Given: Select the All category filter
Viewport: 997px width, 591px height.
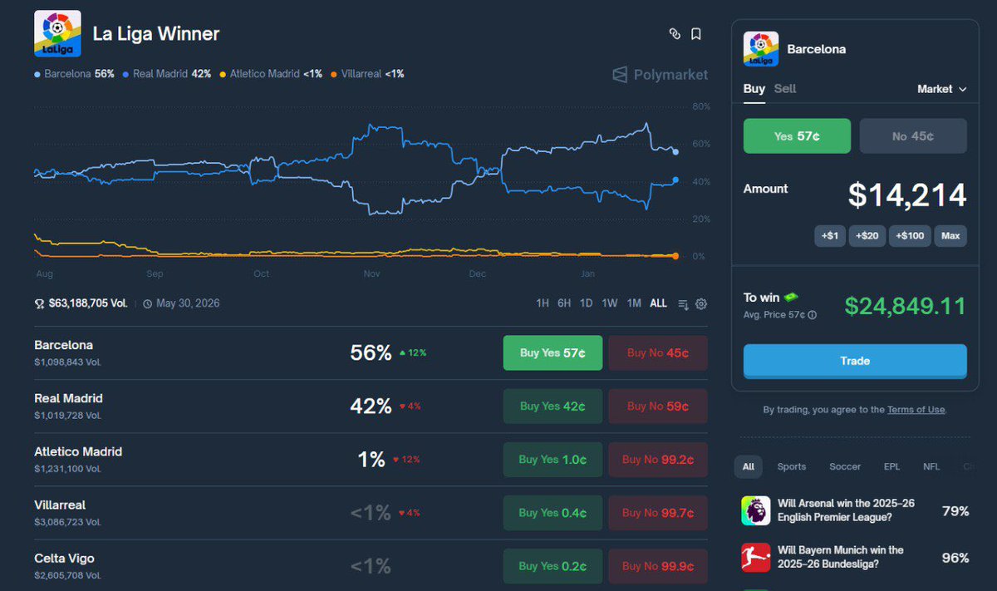Looking at the screenshot, I should (x=749, y=466).
